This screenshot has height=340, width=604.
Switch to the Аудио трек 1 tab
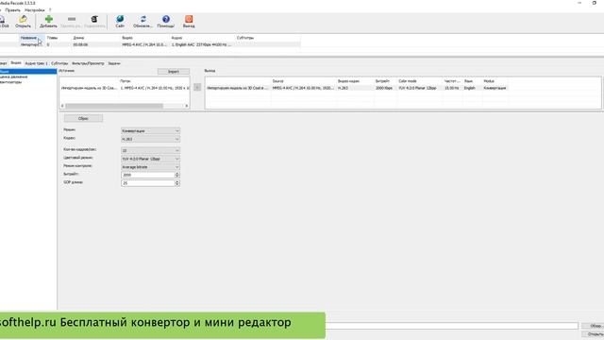point(36,63)
